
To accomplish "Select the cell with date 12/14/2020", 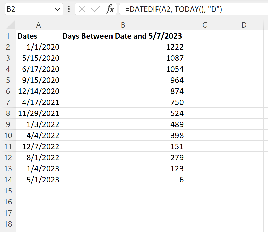I will [38, 91].
